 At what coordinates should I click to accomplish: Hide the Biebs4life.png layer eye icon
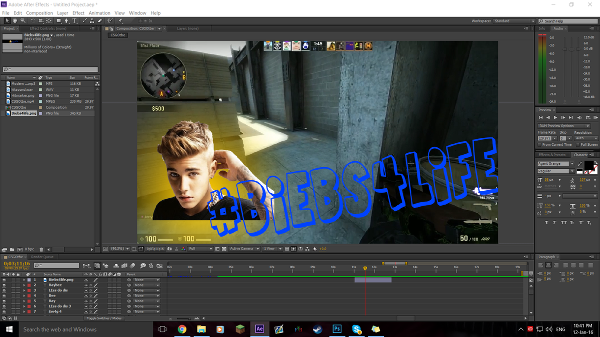4,280
